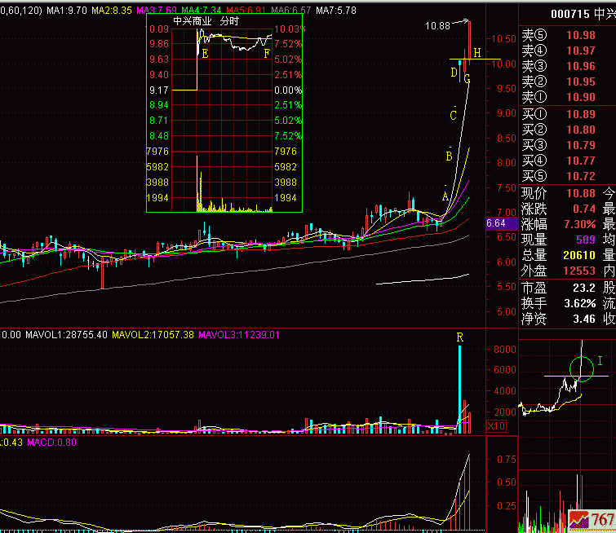Screen dimensions: 616x533
Task: Click the 10.88 peak price annotation
Action: [x=438, y=26]
